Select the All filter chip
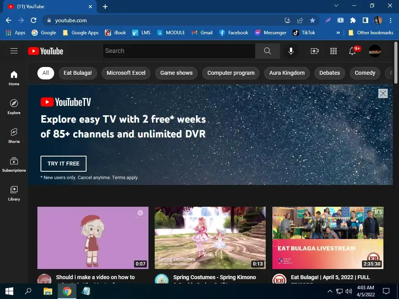The image size is (399, 299). [x=46, y=73]
